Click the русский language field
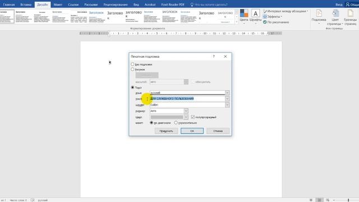Viewport: 359px width, 202px height. coord(187,93)
